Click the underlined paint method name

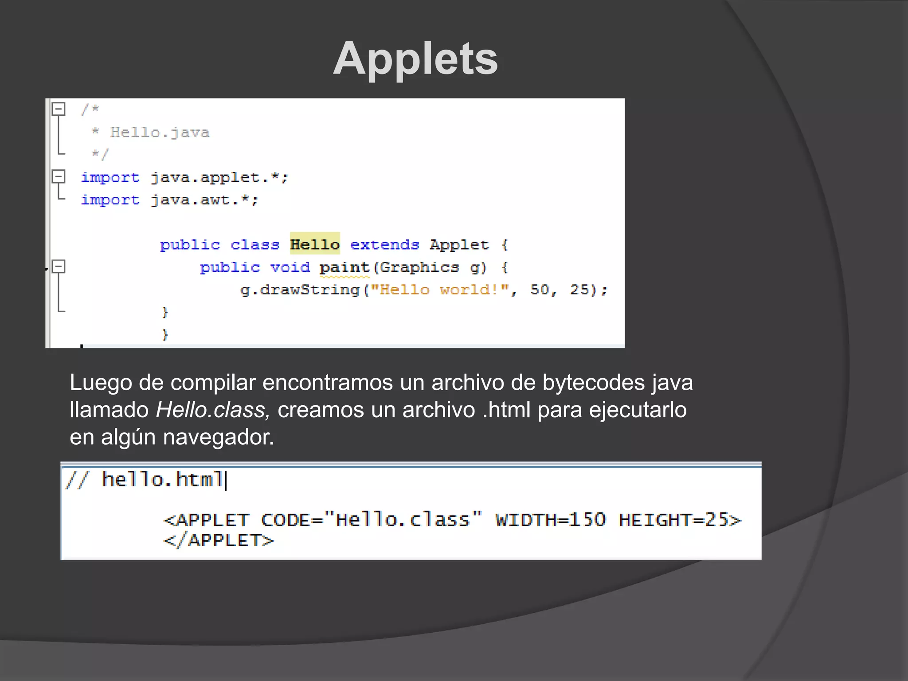[x=344, y=267]
